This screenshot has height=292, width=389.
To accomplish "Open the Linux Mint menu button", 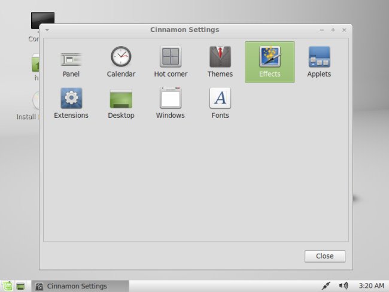I will (7, 286).
